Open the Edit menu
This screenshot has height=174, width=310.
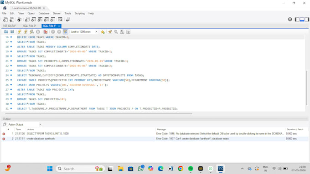[12, 13]
